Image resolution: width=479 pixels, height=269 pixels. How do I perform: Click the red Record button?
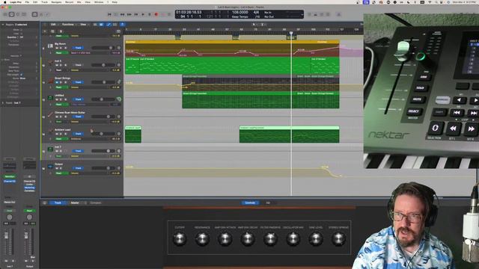tap(156, 14)
